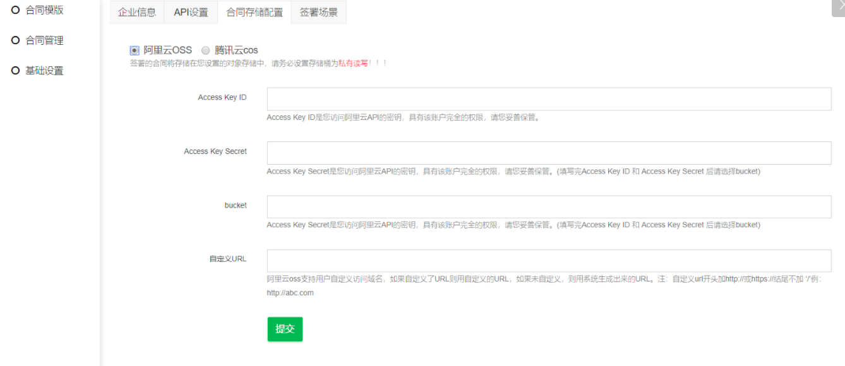Submit the form with 提交 button
845x366 pixels.
(285, 329)
